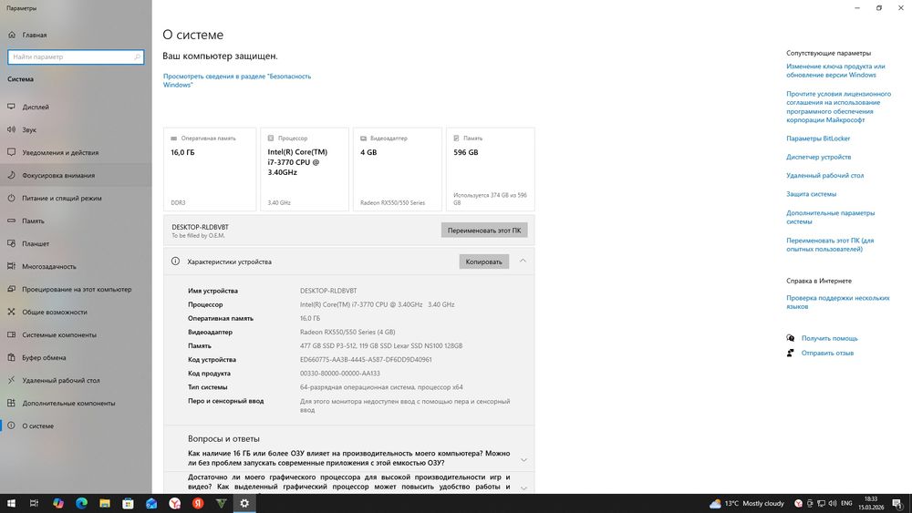Open Диспетчер устройств link
912x513 pixels.
(818, 157)
